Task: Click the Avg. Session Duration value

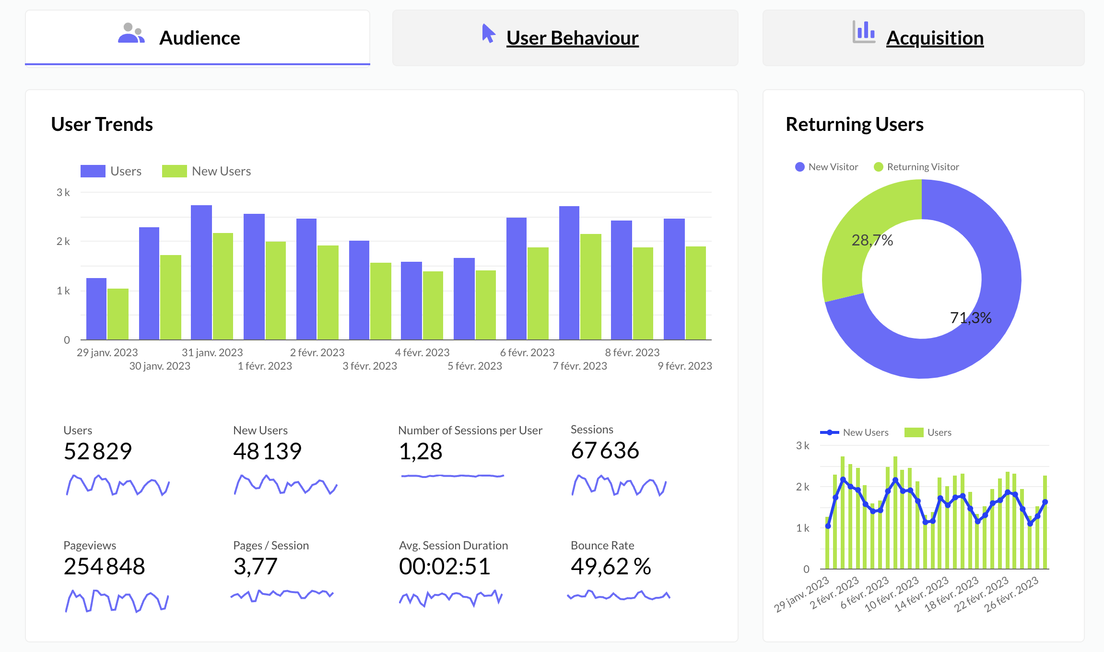Action: click(445, 567)
